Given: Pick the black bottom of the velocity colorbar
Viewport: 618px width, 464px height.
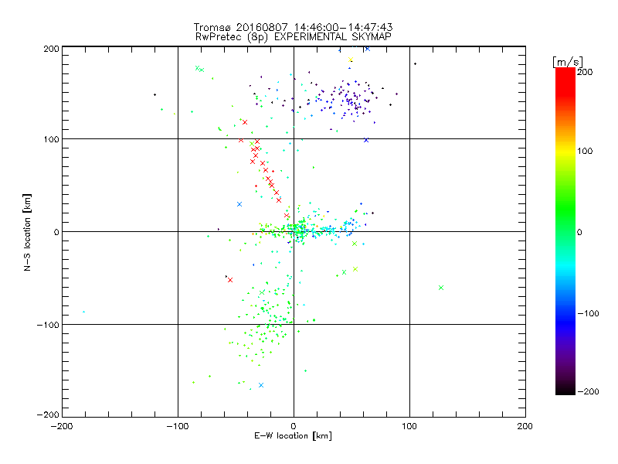Looking at the screenshot, I should pyautogui.click(x=565, y=391).
